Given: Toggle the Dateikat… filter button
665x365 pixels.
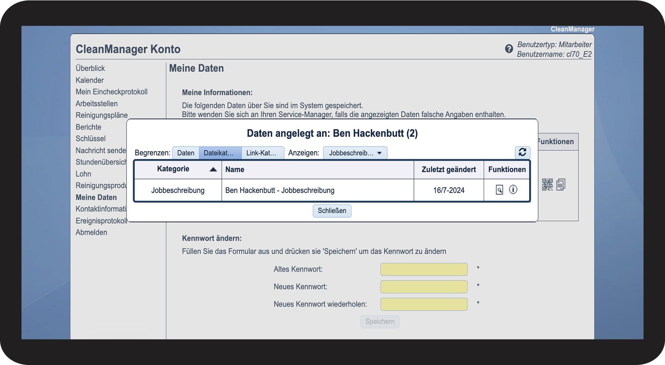Looking at the screenshot, I should pos(220,153).
